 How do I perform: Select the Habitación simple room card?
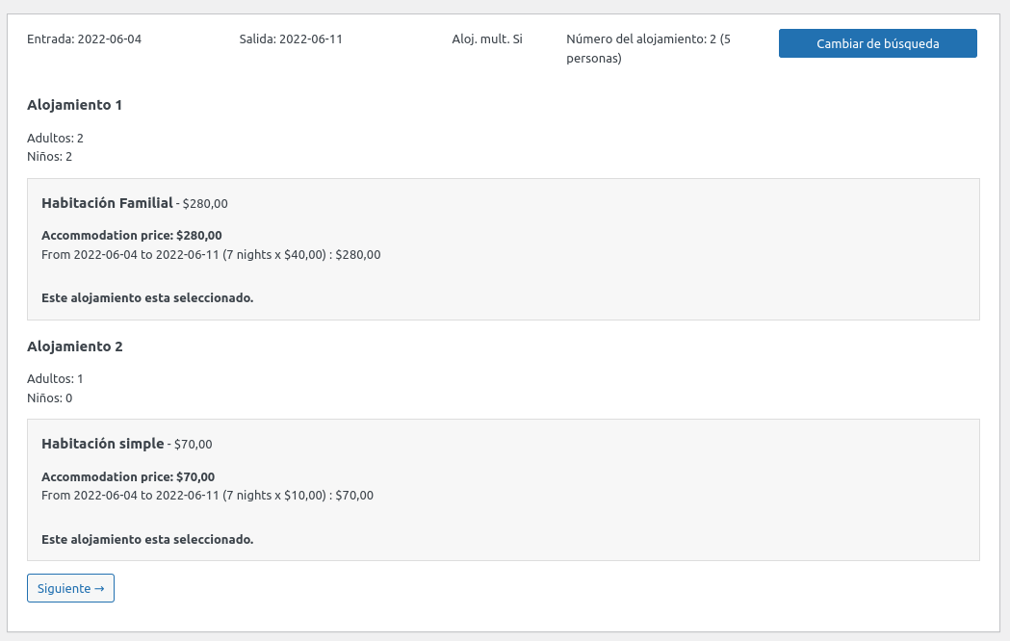point(505,489)
